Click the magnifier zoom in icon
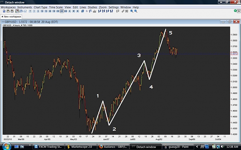The width and height of the screenshot is (241, 150). click(x=132, y=11)
